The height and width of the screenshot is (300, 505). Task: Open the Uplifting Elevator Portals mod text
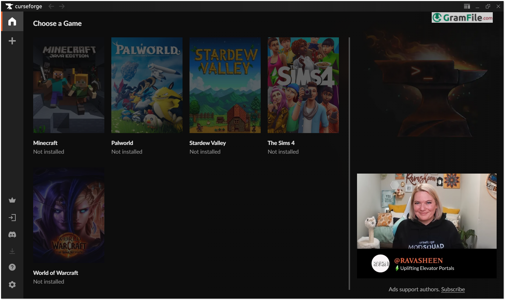point(427,268)
